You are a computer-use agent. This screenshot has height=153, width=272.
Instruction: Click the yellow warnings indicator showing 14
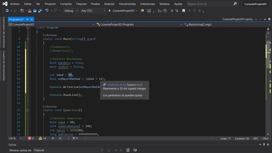pos(42,138)
